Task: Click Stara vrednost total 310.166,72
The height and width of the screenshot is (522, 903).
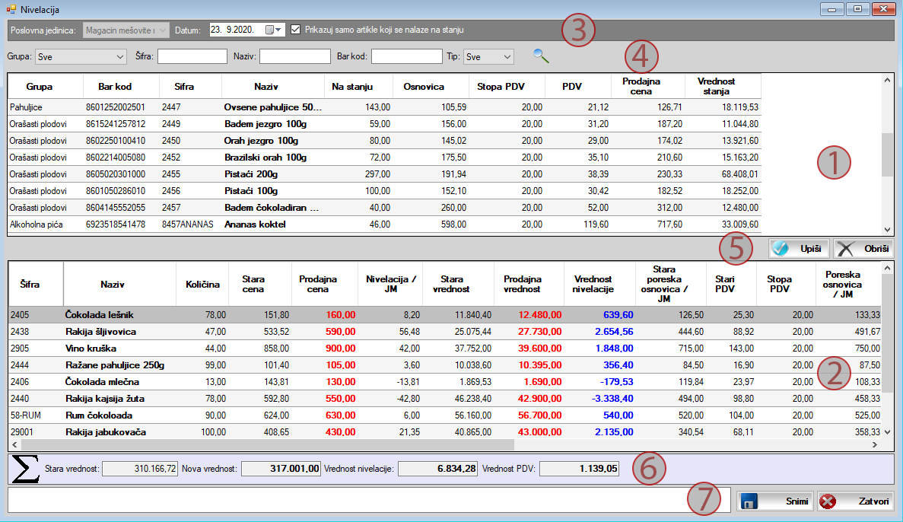Action: coord(140,469)
